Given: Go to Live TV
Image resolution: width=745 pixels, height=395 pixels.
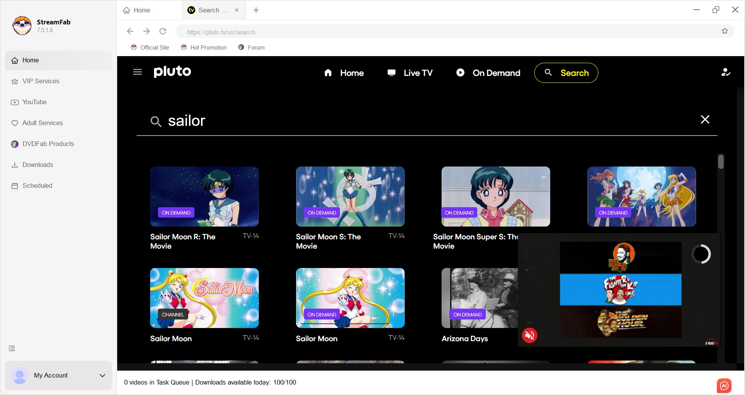Looking at the screenshot, I should pyautogui.click(x=410, y=73).
